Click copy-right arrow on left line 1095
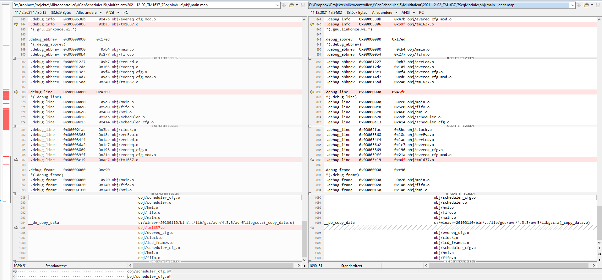The height and width of the screenshot is (280, 602). pos(16,228)
